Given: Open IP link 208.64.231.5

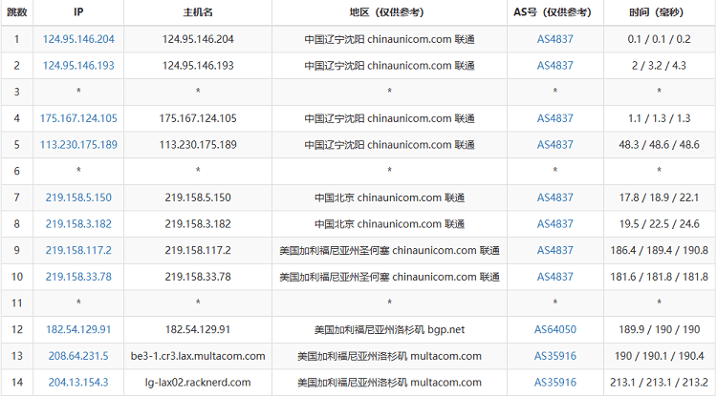Looking at the screenshot, I should tap(78, 356).
